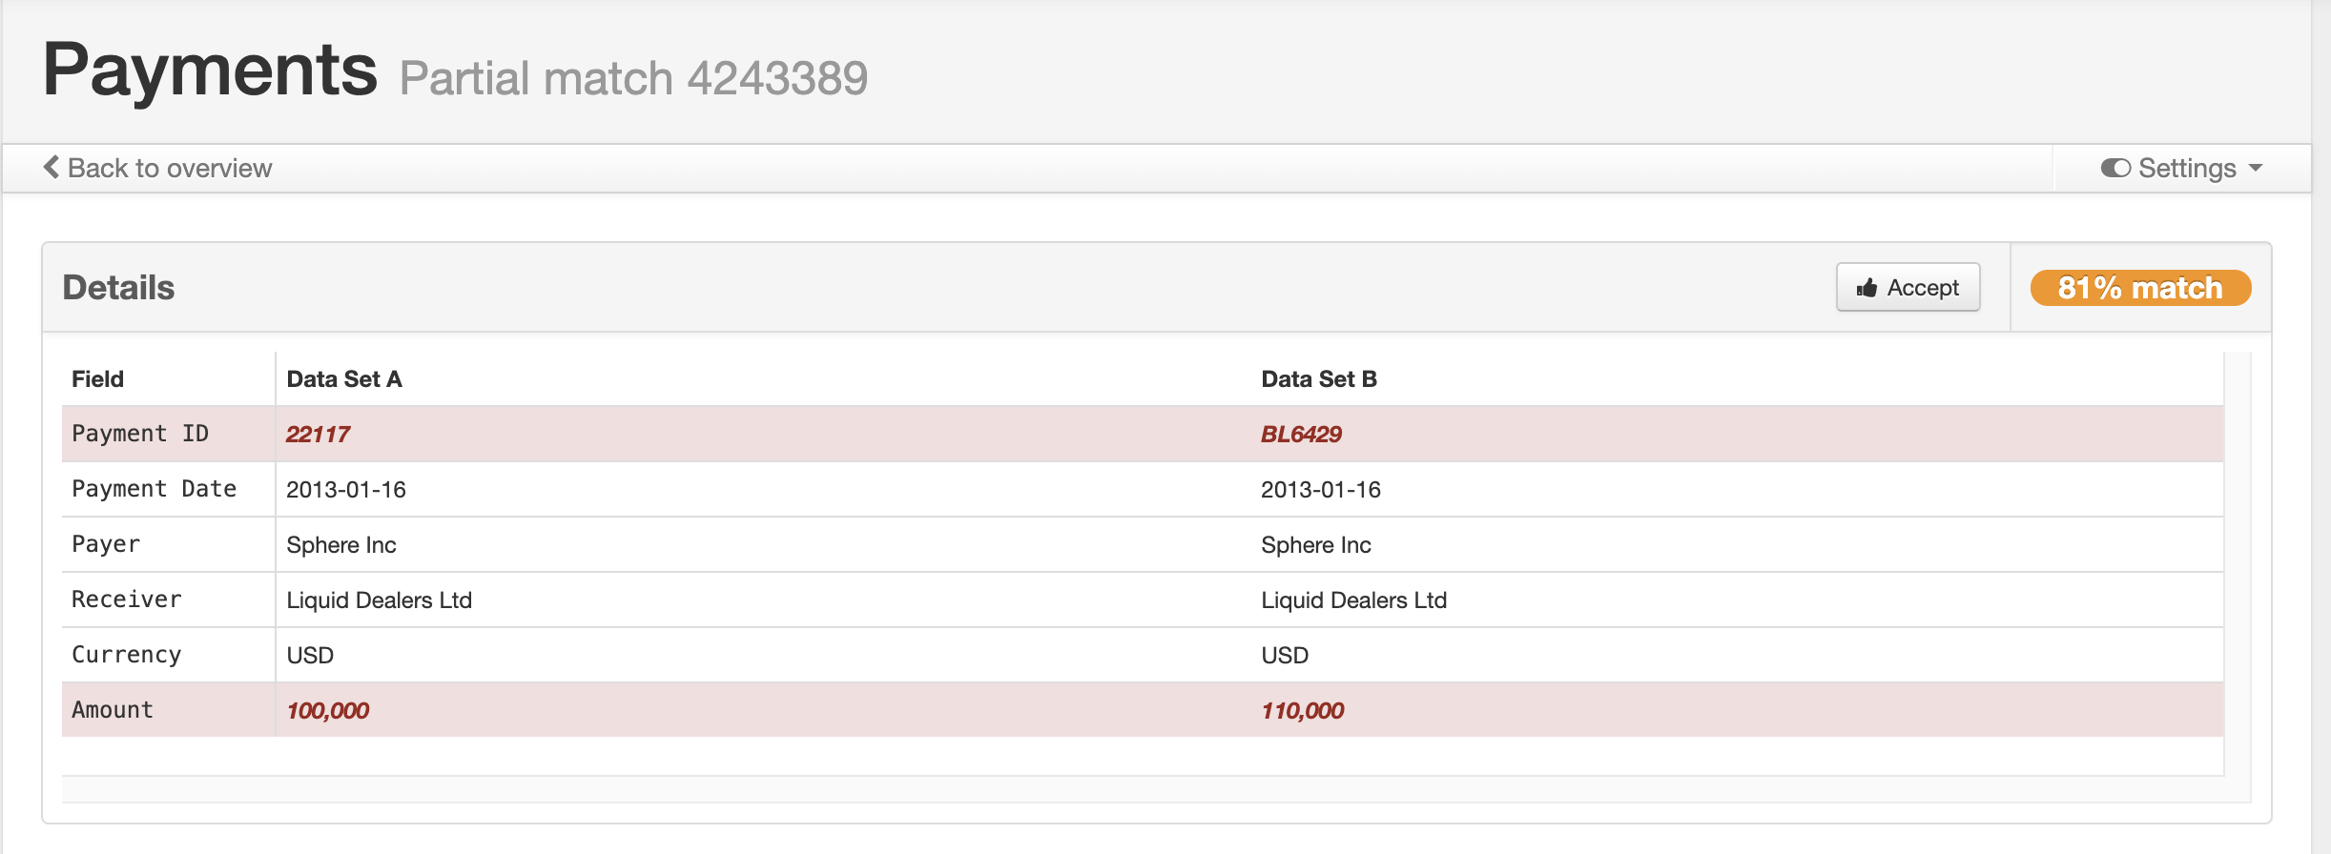Click the Payer field label
Screen dimensions: 2331x854
tap(106, 544)
